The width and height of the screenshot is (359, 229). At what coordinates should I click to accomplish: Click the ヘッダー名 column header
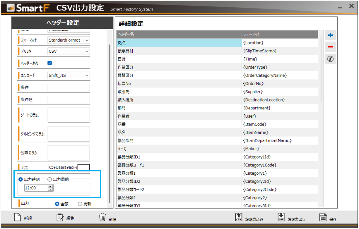coord(179,35)
